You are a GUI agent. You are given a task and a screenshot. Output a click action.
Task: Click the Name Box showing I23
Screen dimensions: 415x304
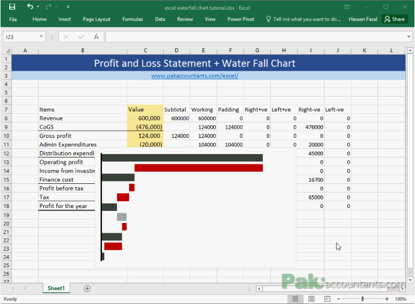click(21, 37)
